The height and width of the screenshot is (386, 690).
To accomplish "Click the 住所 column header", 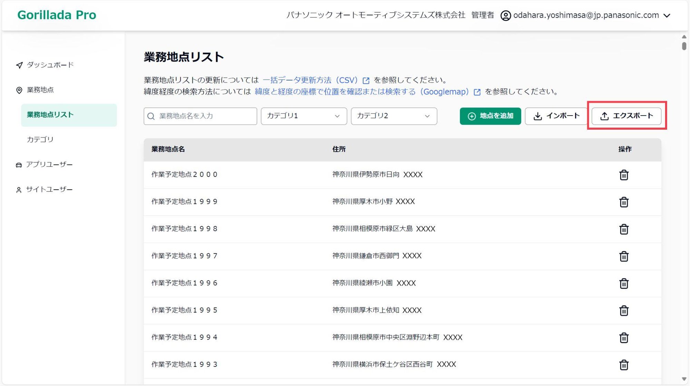I will 339,149.
